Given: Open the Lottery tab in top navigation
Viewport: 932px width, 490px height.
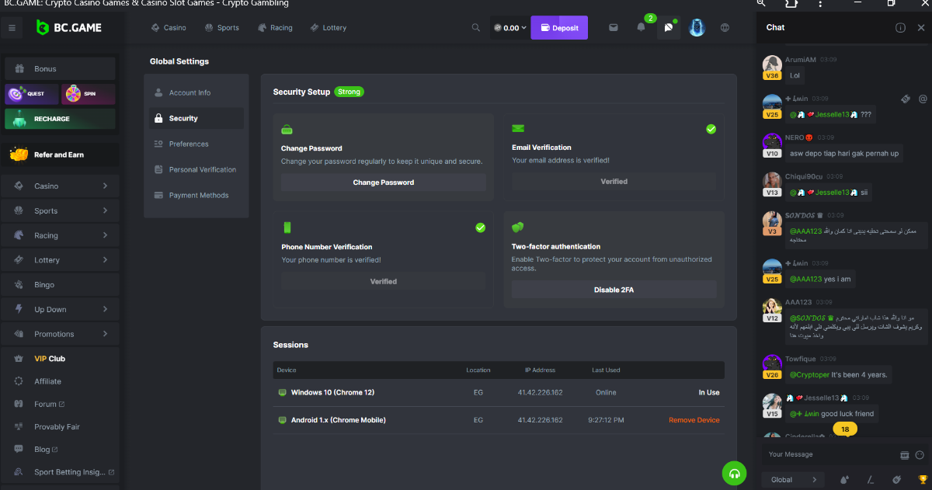Looking at the screenshot, I should click(329, 28).
